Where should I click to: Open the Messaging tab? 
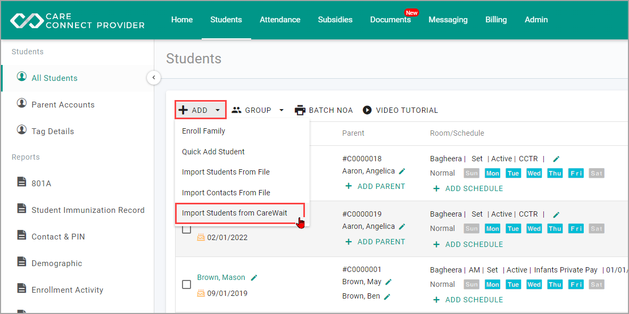pos(448,20)
